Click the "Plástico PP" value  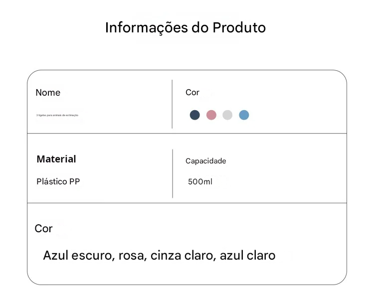pyautogui.click(x=58, y=181)
